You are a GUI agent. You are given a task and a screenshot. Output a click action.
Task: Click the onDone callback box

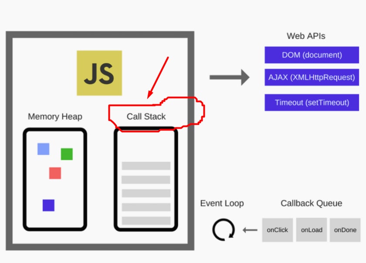pyautogui.click(x=345, y=230)
